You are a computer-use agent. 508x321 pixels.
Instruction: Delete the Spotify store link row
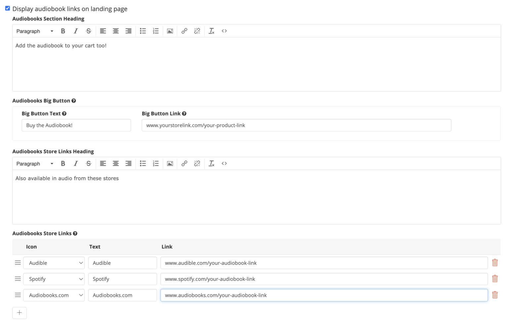[x=495, y=279]
